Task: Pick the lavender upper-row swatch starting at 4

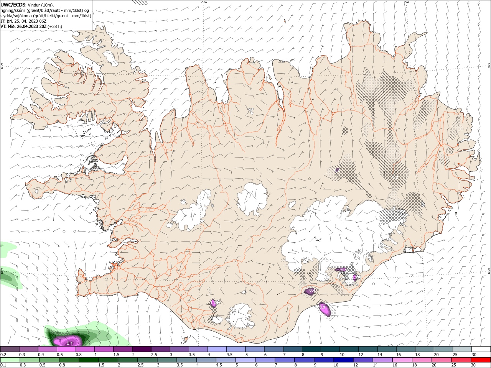Action: 217,349
